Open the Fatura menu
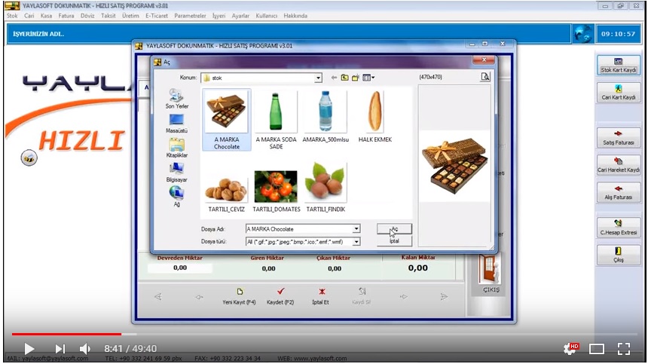The width and height of the screenshot is (648, 364). tap(66, 16)
